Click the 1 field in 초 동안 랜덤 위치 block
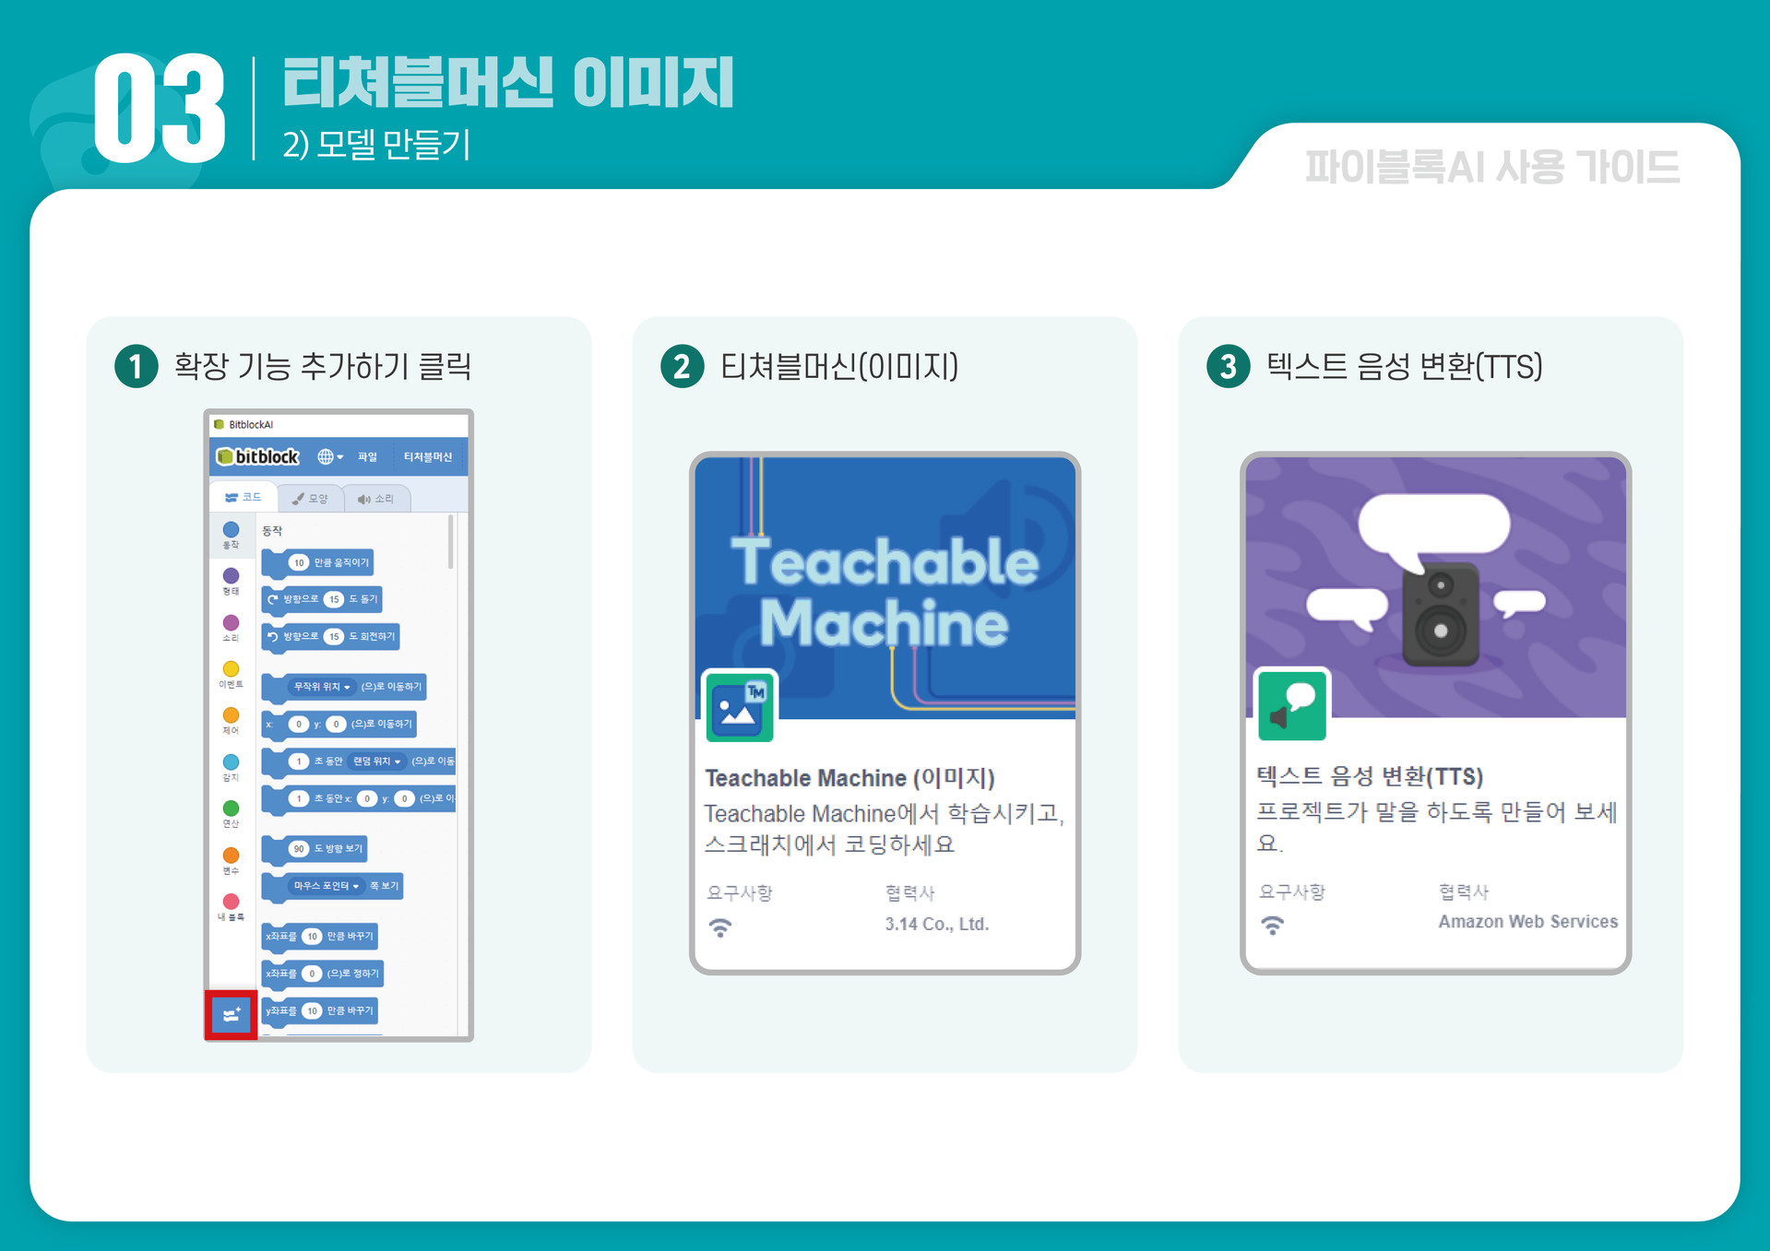The height and width of the screenshot is (1251, 1770). (299, 761)
